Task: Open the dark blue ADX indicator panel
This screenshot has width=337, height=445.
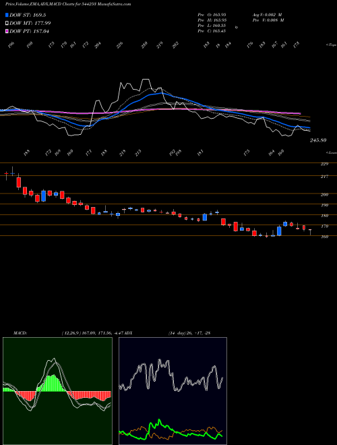Action: [x=173, y=391]
